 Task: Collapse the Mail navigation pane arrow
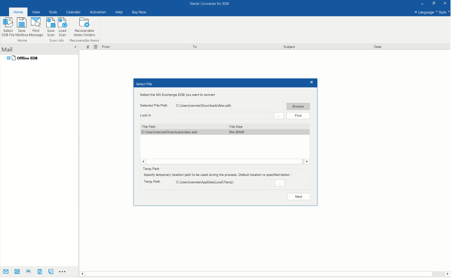(x=75, y=47)
